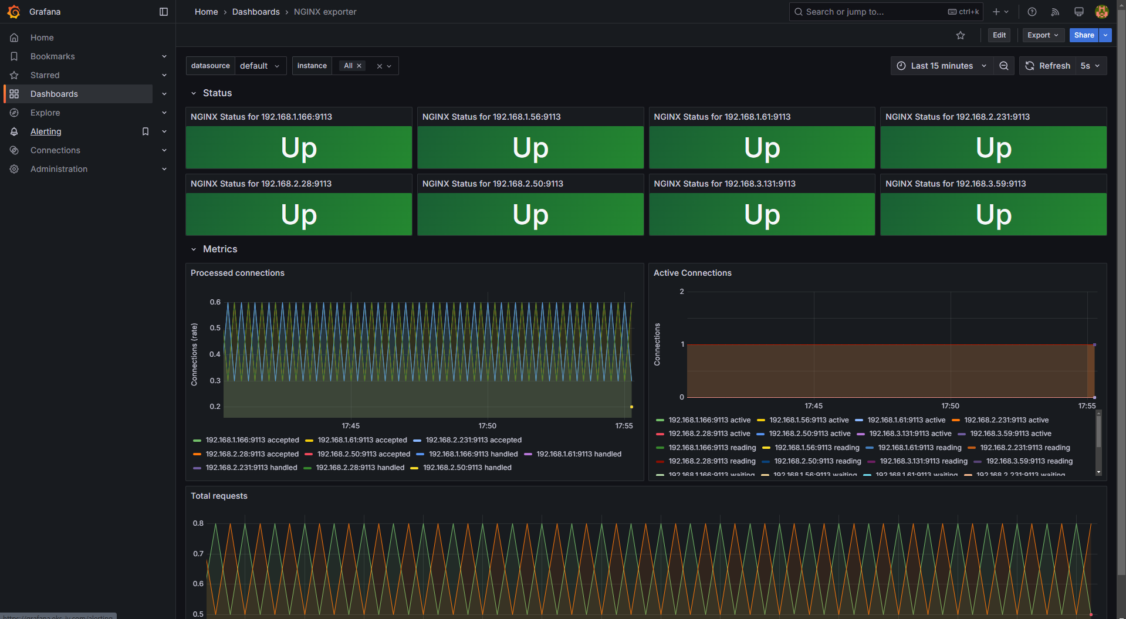Toggle 192.168.2.50:9113 handled legend series
1126x619 pixels.
click(x=467, y=468)
